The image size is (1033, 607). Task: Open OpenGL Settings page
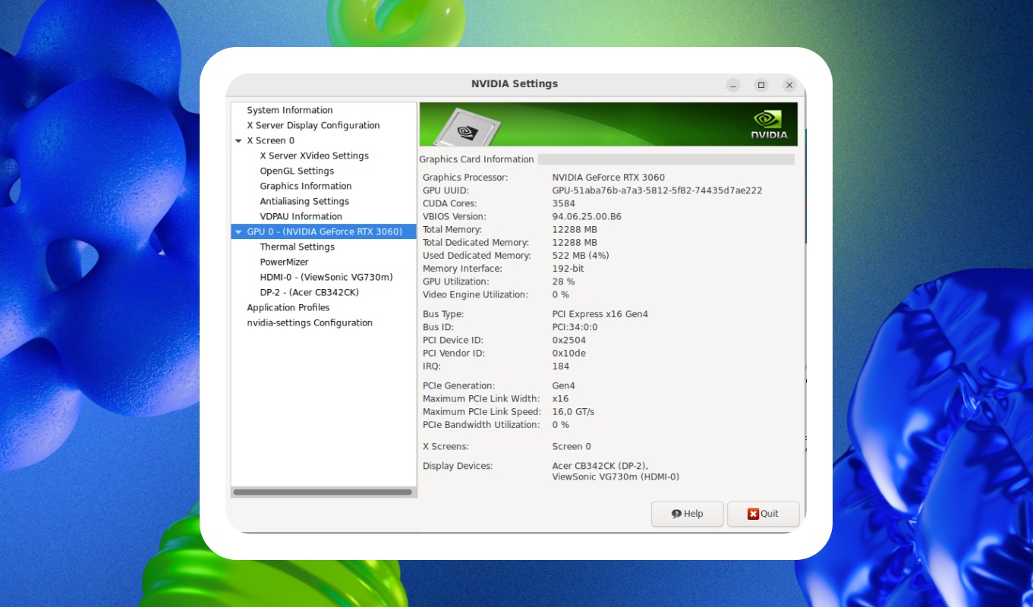click(x=297, y=171)
